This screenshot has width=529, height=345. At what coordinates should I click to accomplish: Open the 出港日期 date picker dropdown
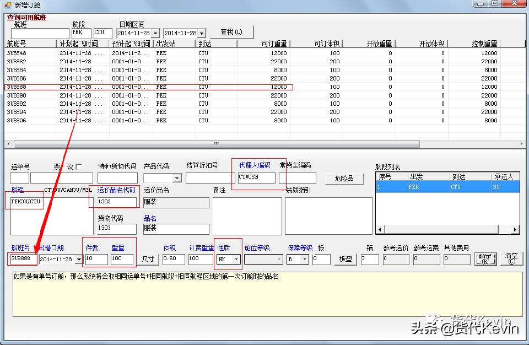[79, 260]
